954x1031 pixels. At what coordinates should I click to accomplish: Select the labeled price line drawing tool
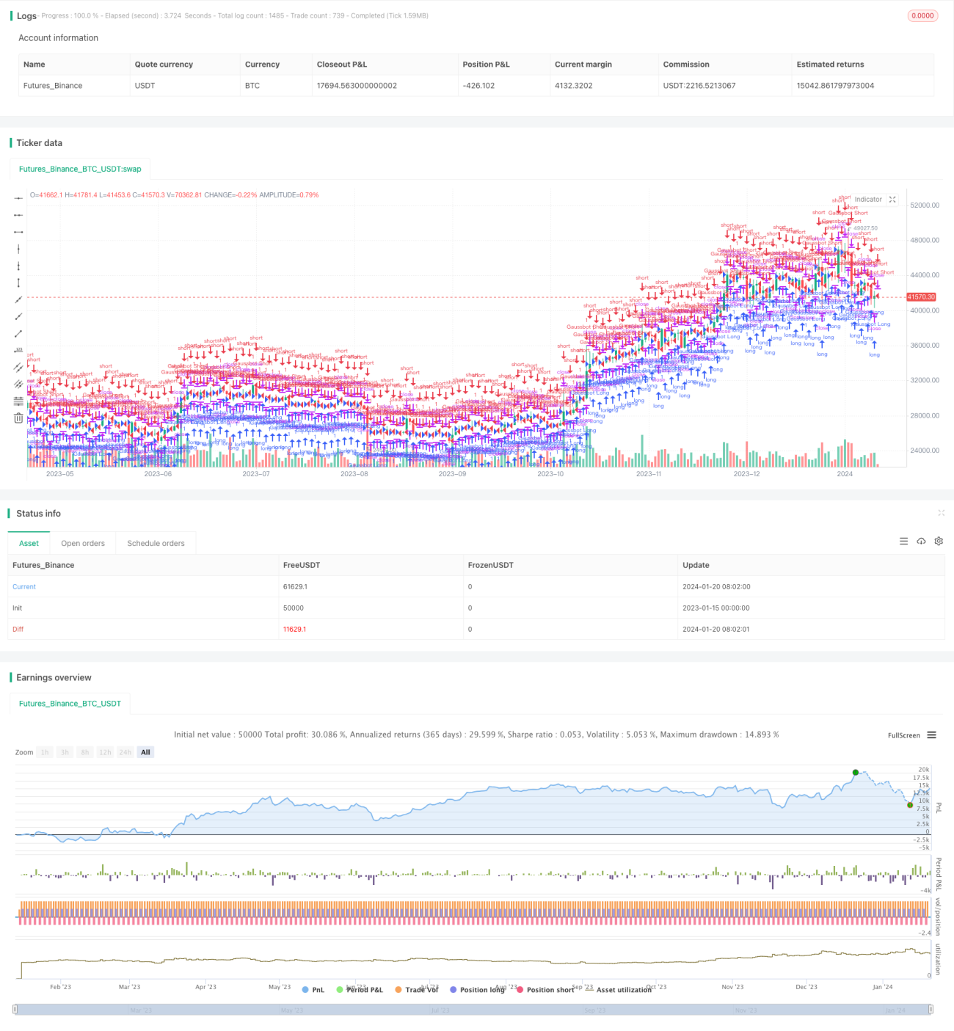coord(18,350)
